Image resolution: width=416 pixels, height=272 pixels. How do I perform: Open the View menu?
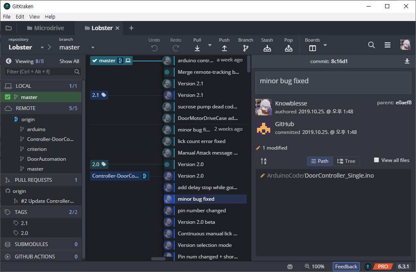point(35,17)
